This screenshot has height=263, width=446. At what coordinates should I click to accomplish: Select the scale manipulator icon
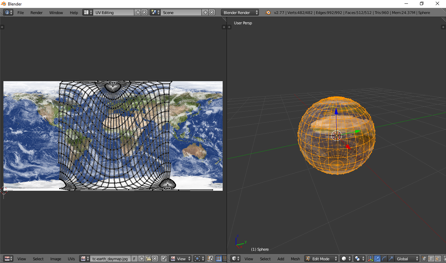[x=391, y=259]
